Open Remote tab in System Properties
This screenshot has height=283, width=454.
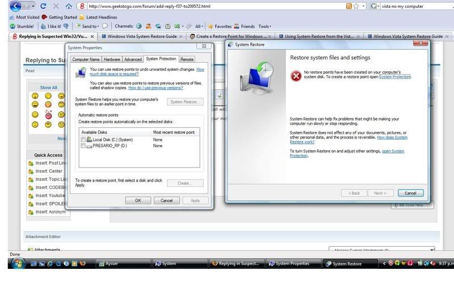point(187,59)
